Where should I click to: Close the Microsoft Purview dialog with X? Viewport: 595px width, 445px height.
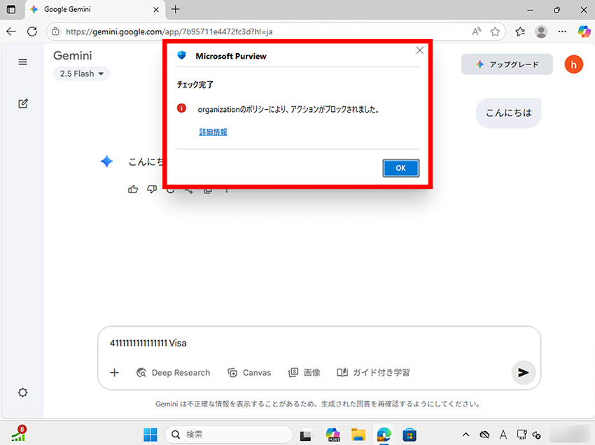[x=419, y=50]
